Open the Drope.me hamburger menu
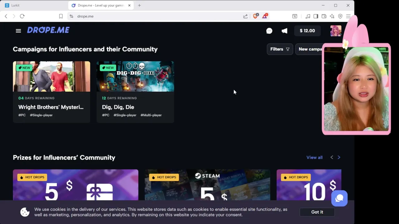 coord(18,30)
